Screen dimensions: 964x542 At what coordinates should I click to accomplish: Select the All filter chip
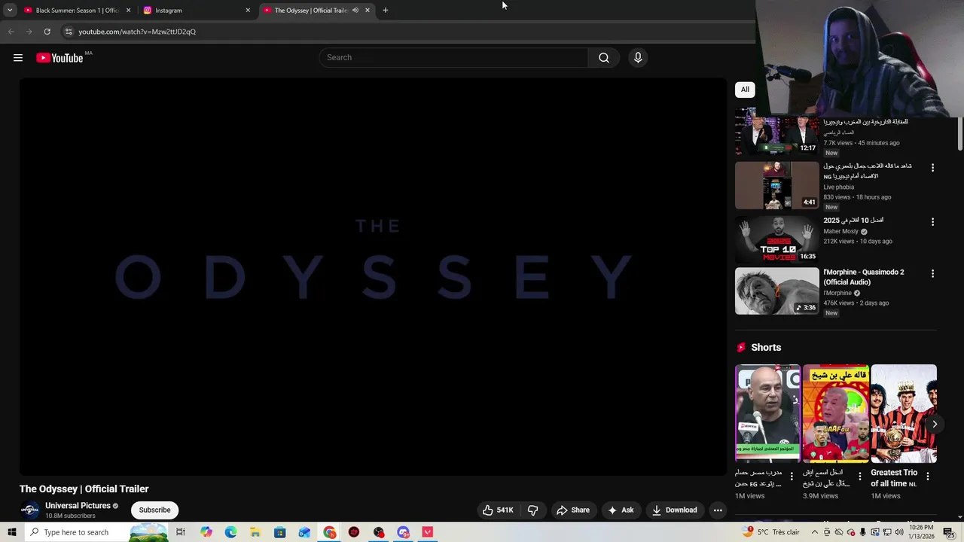745,90
